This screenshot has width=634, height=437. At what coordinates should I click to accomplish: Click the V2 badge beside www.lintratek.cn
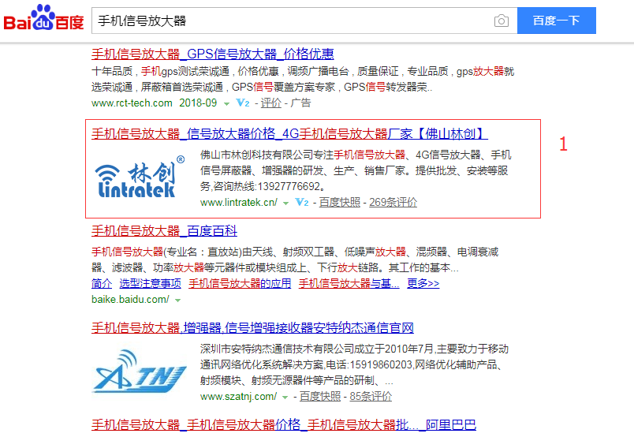[x=301, y=203]
